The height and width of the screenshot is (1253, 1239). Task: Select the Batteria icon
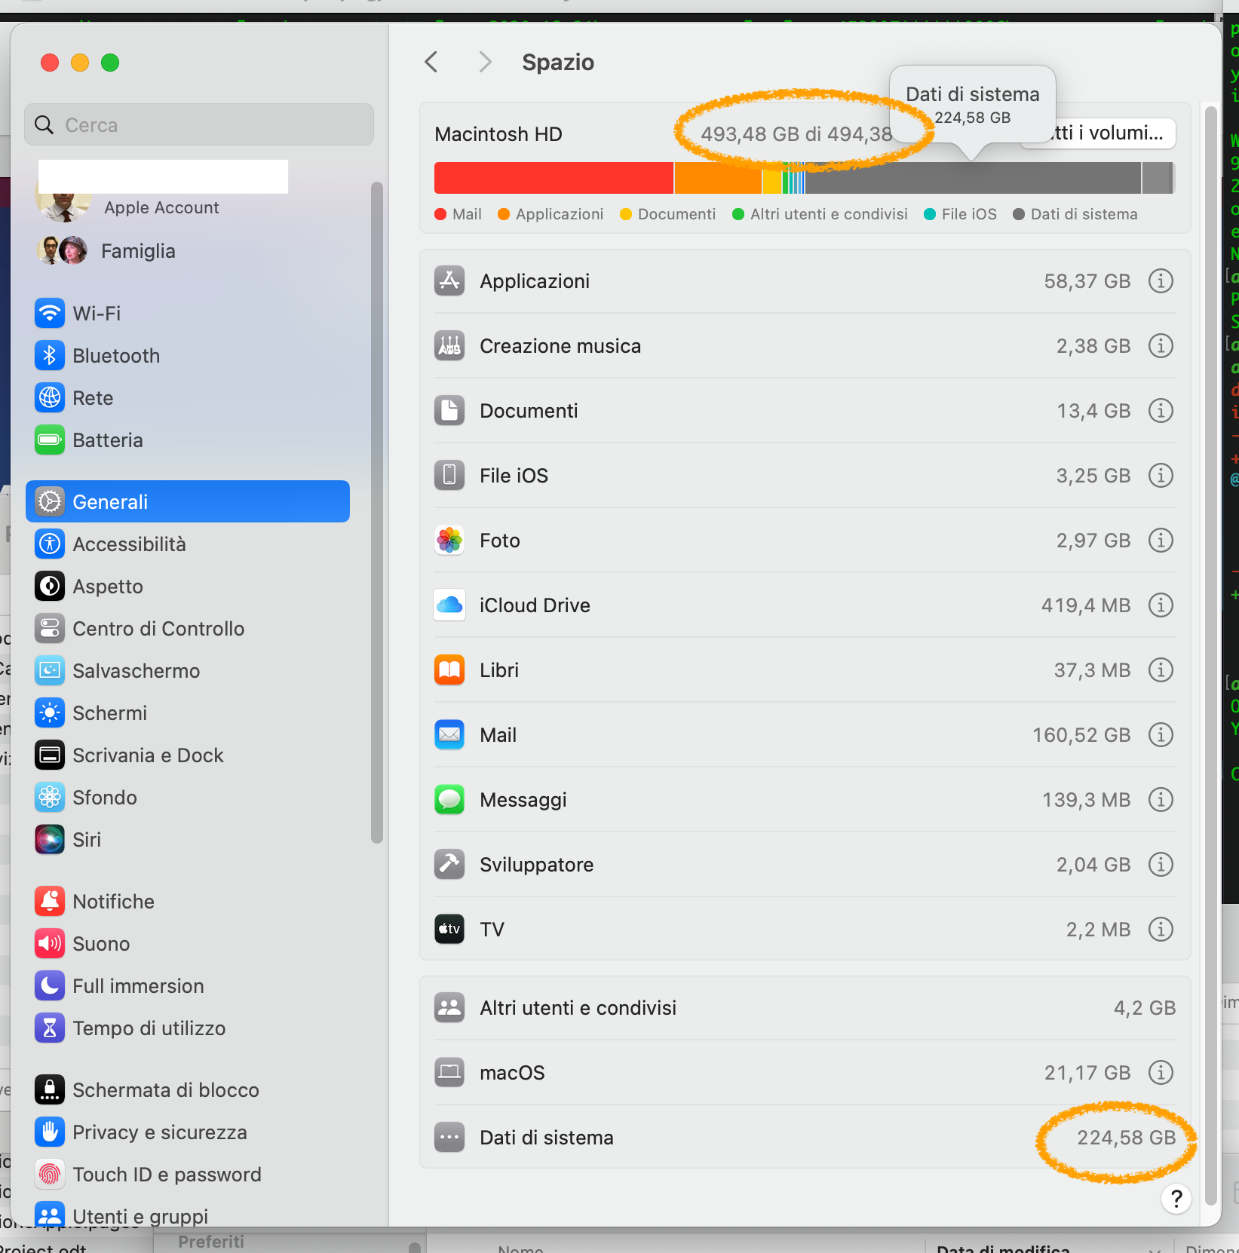click(x=50, y=440)
